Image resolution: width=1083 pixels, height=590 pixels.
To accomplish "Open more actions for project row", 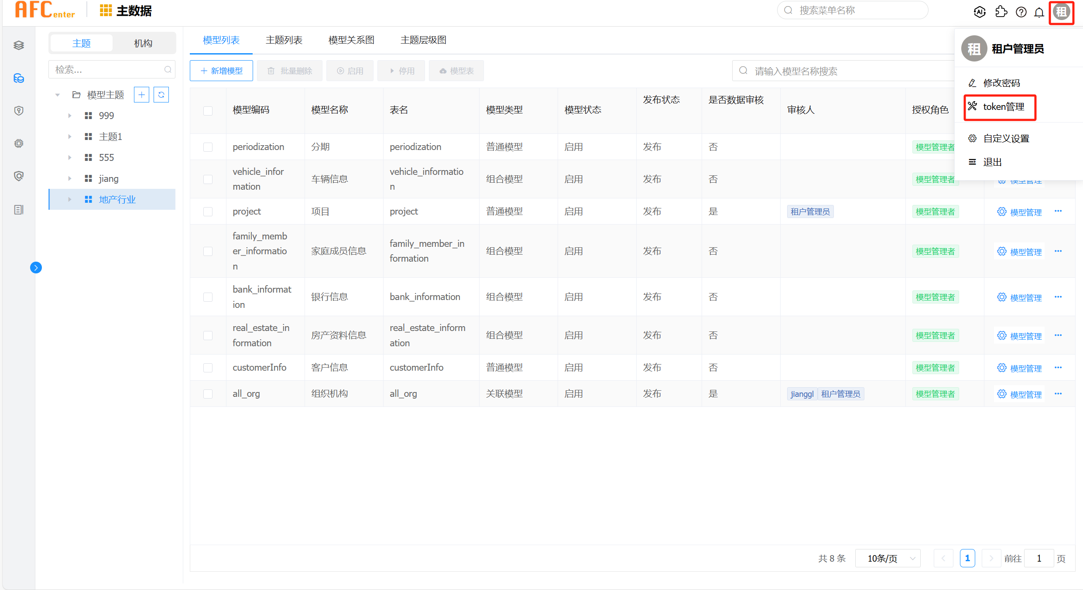I will click(1058, 211).
